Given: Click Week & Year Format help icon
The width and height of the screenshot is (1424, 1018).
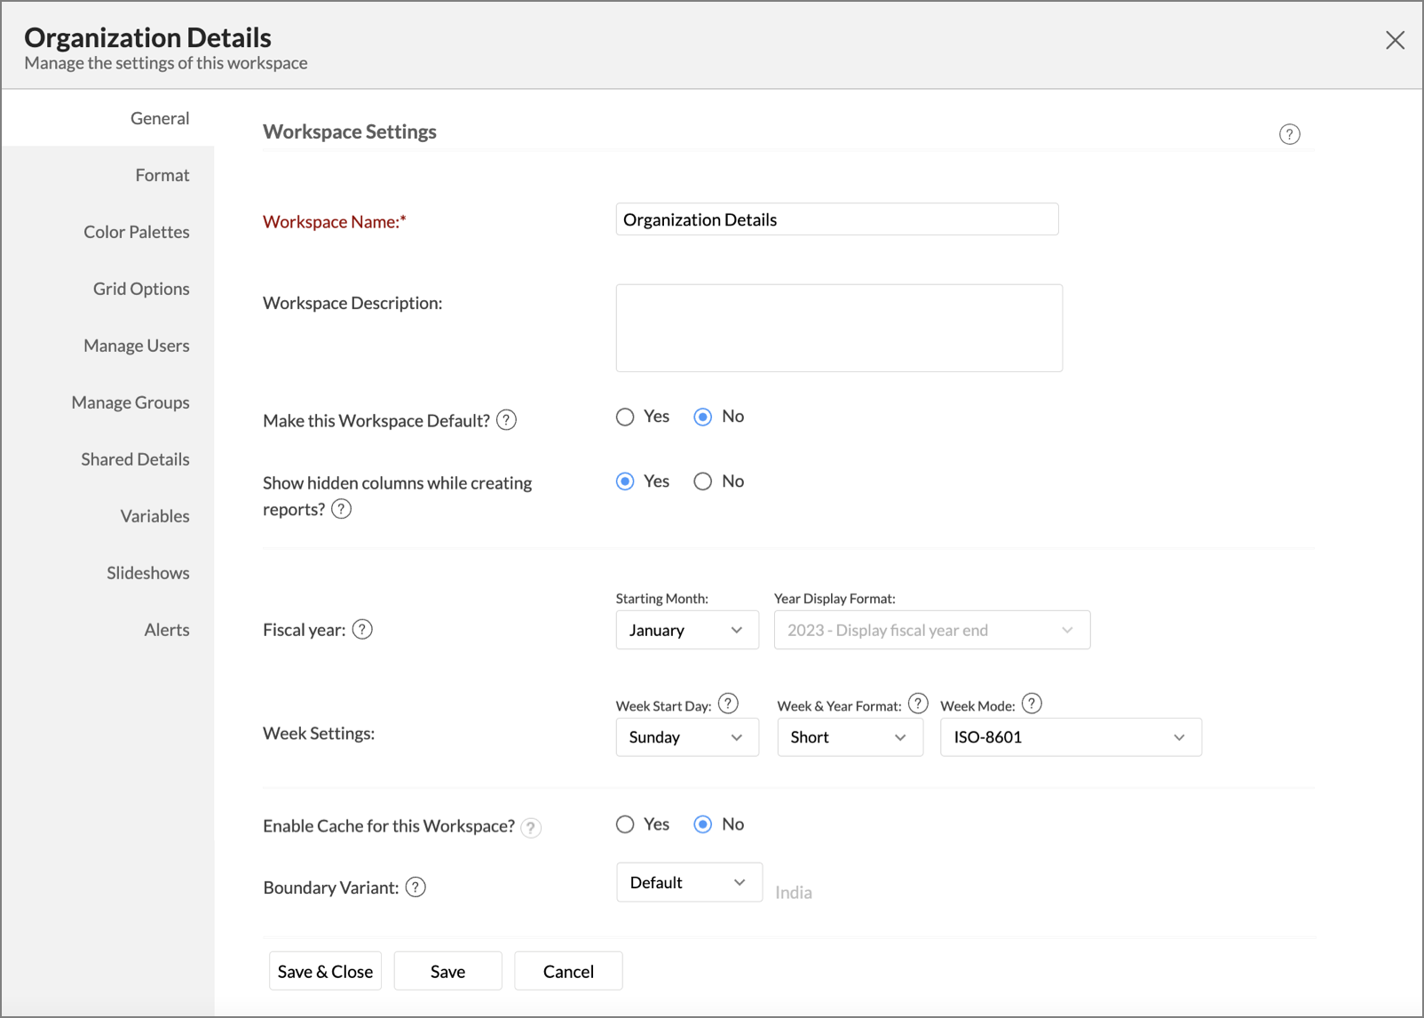Looking at the screenshot, I should pos(918,704).
